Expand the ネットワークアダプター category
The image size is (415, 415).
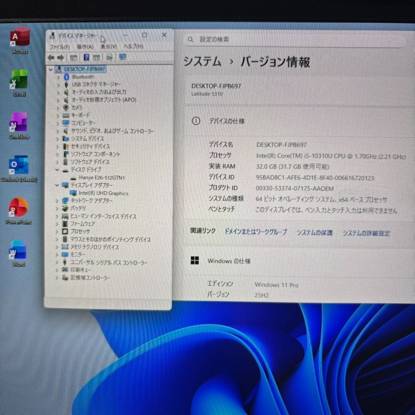pos(57,201)
